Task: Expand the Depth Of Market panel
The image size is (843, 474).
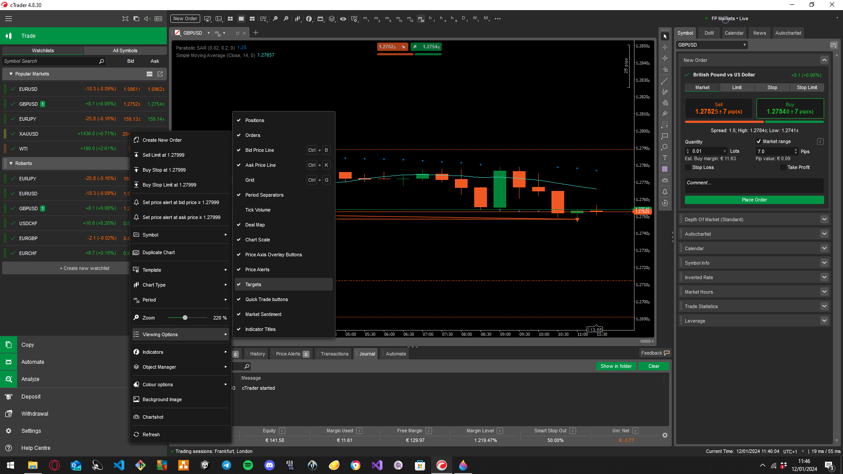Action: pos(824,219)
